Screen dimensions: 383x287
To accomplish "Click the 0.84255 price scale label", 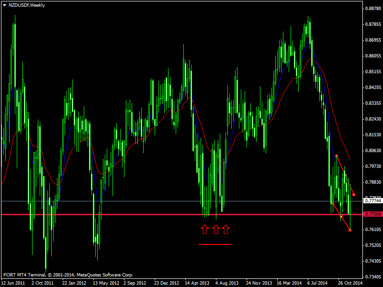I will coord(373,88).
